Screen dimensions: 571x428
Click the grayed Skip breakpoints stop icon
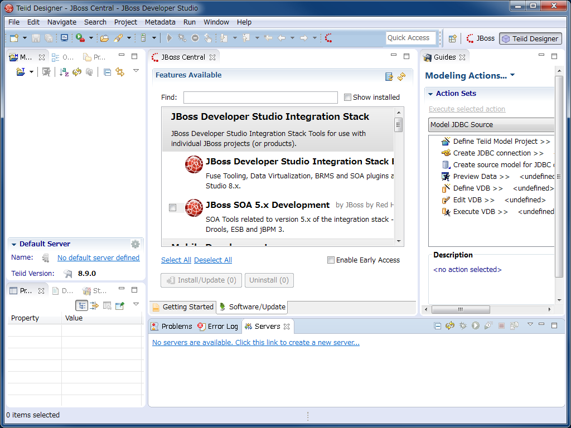click(x=195, y=38)
